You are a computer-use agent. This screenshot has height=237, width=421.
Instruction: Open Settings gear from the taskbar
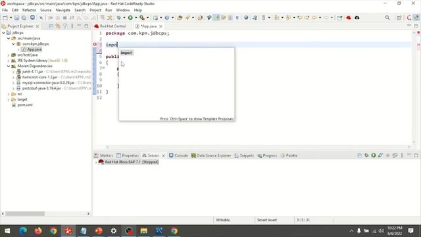[x=114, y=231]
